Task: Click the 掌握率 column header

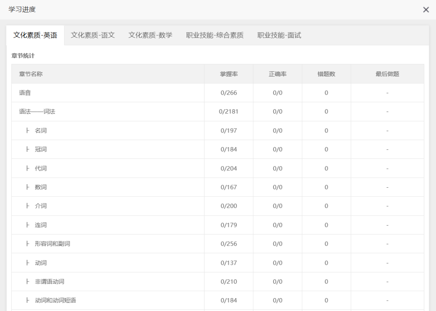Action: (x=228, y=74)
